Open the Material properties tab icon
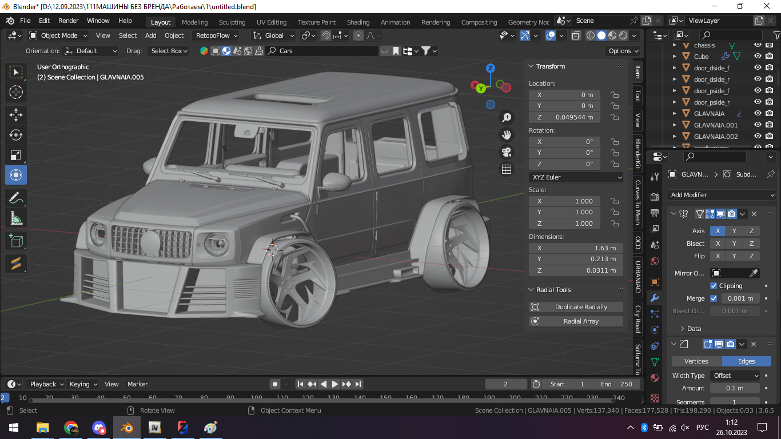The image size is (781, 439). point(655,378)
